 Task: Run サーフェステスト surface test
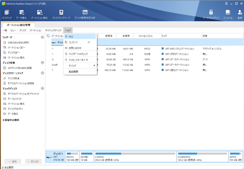(13, 99)
